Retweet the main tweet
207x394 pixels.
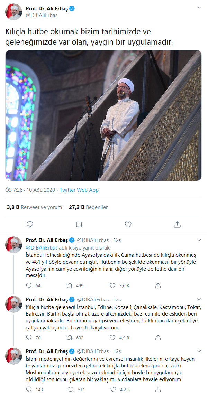tap(79, 224)
